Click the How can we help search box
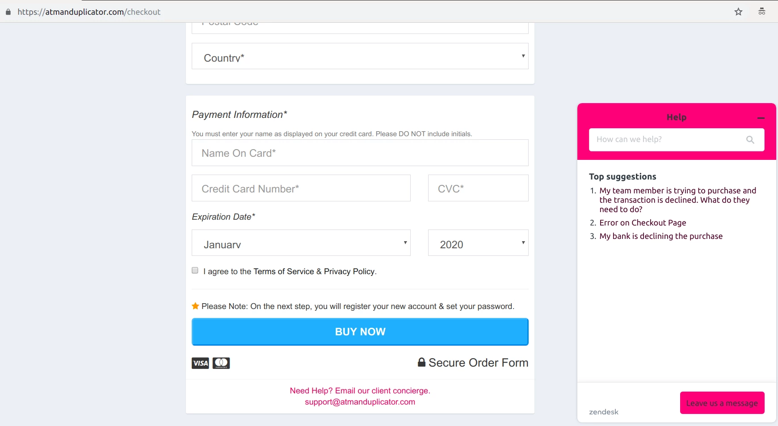The image size is (778, 426). pos(666,140)
